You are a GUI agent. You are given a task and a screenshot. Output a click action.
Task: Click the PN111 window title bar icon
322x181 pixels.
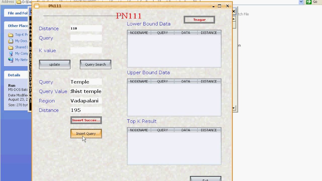(x=37, y=6)
